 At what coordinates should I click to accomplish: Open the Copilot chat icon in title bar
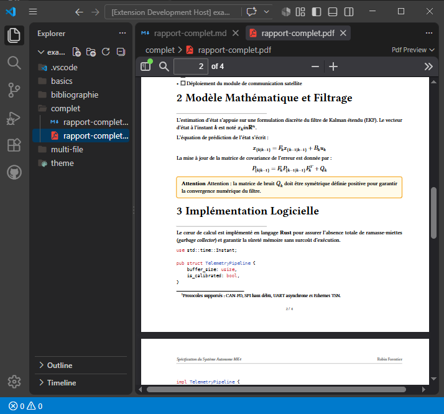pos(251,12)
